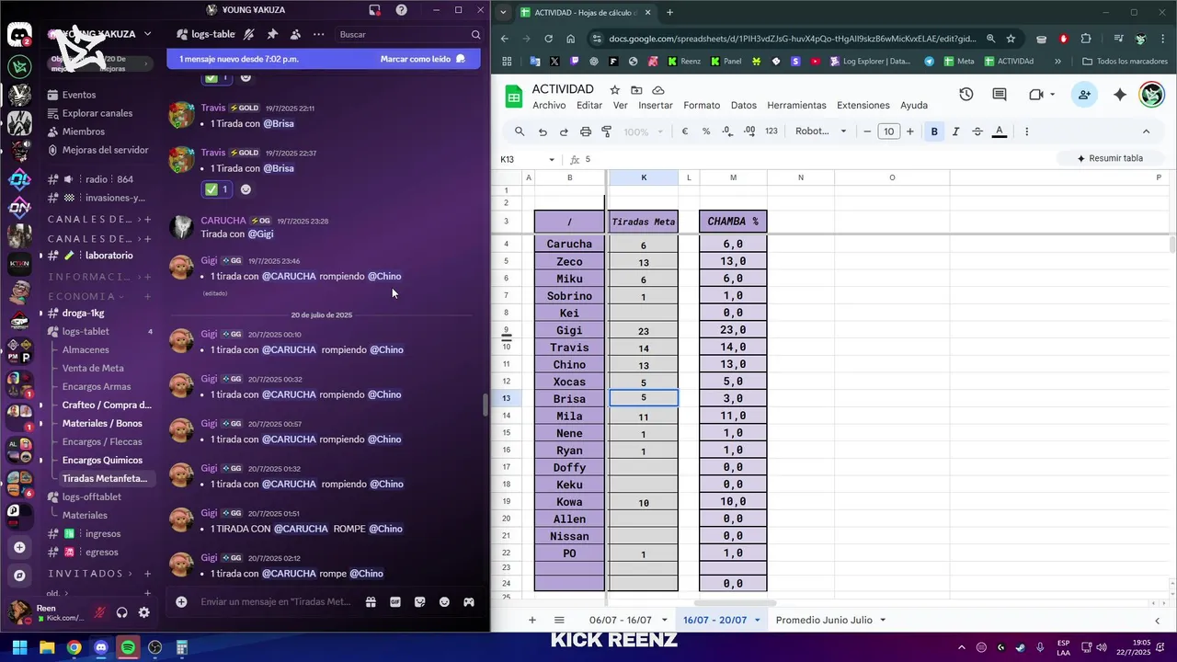Open File Explorer from the taskbar
This screenshot has height=662, width=1177.
click(x=47, y=647)
